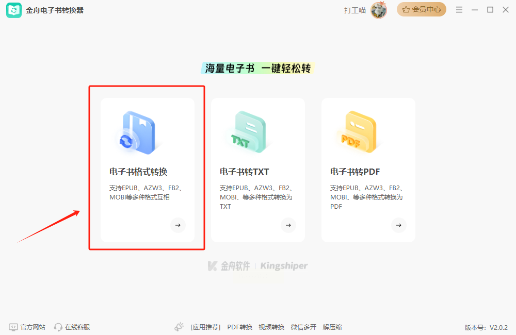Select the 电子书格式转换 heading

[138, 172]
